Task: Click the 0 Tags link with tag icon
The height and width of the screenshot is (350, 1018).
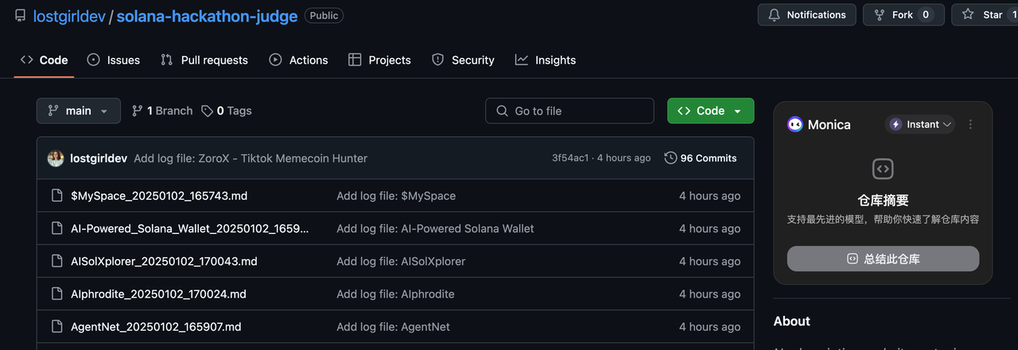Action: coord(227,111)
